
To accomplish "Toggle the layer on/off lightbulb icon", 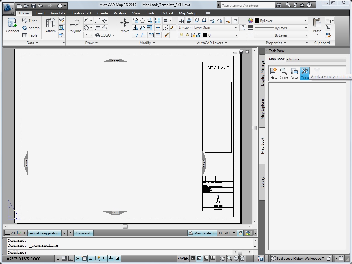I will 181,35.
